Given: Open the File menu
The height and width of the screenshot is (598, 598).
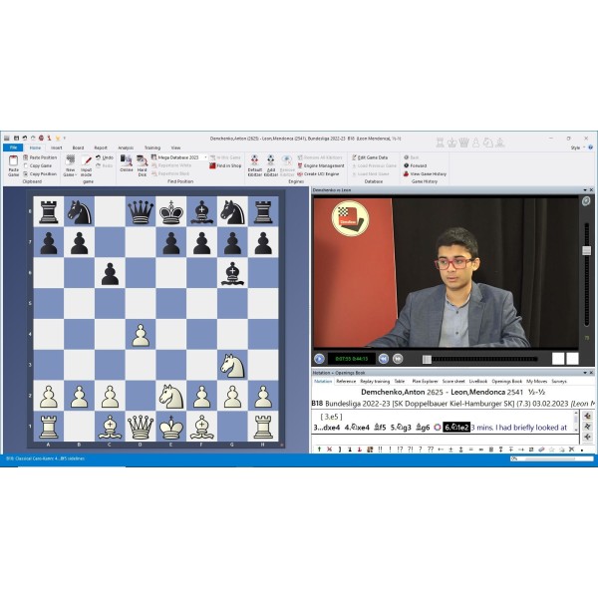Looking at the screenshot, I should (x=13, y=148).
